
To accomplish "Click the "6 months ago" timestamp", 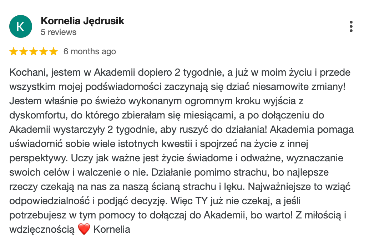I will (x=90, y=51).
